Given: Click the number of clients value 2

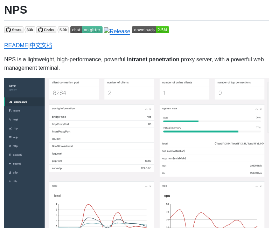Looking at the screenshot, I should coord(110,93).
